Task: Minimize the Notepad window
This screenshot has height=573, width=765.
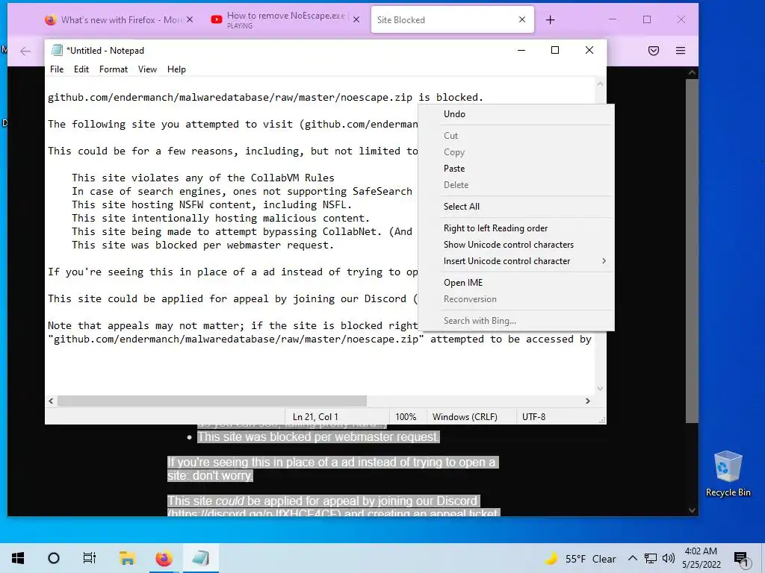Action: tap(521, 50)
